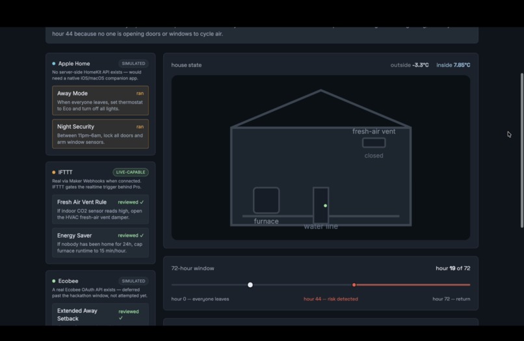Click the 'house state' panel title

187,65
